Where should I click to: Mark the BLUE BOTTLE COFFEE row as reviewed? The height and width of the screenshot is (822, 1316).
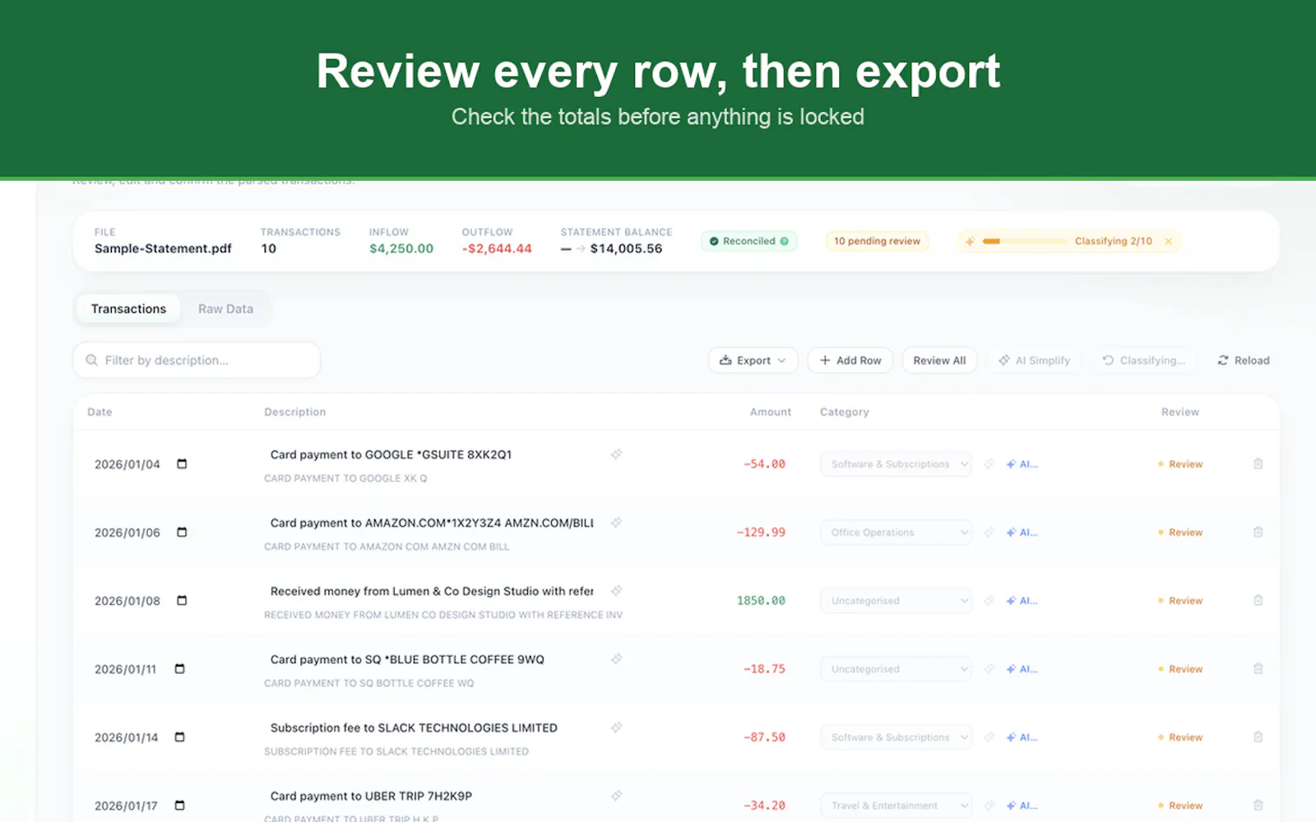coord(1180,669)
